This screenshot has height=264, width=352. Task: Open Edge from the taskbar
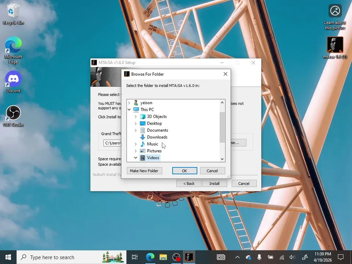(150, 257)
